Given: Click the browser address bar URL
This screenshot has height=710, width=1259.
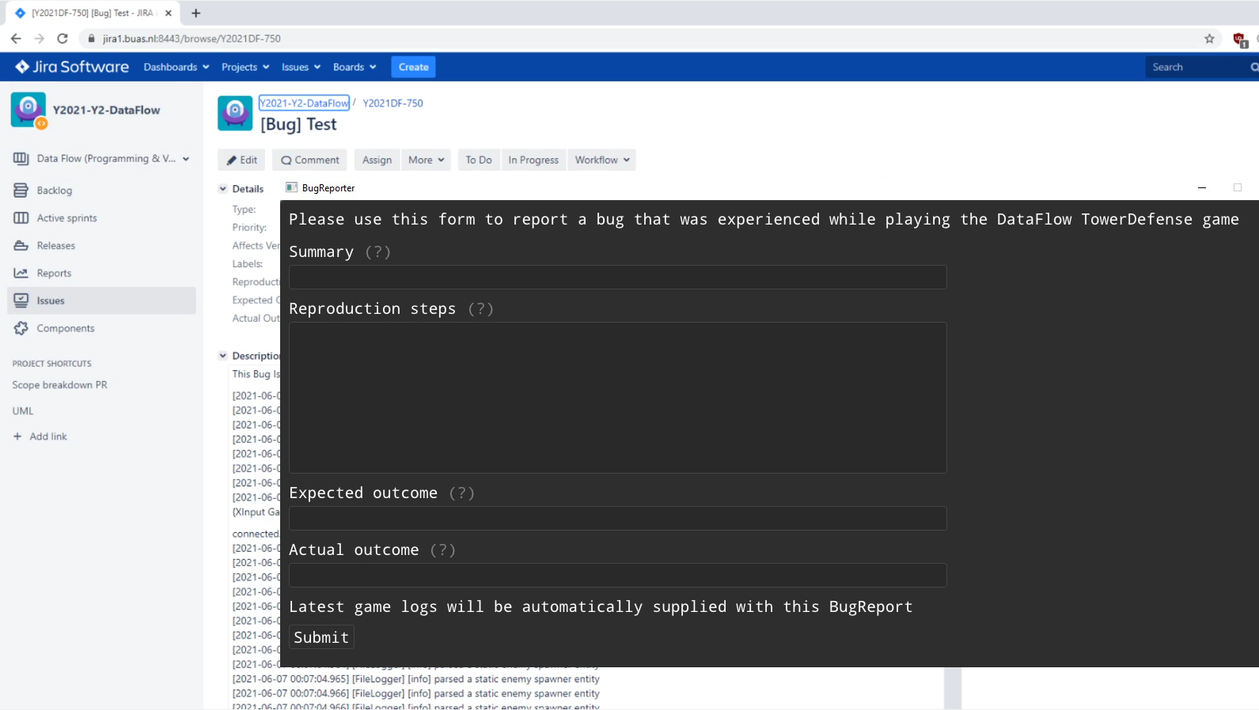Looking at the screenshot, I should click(x=192, y=39).
